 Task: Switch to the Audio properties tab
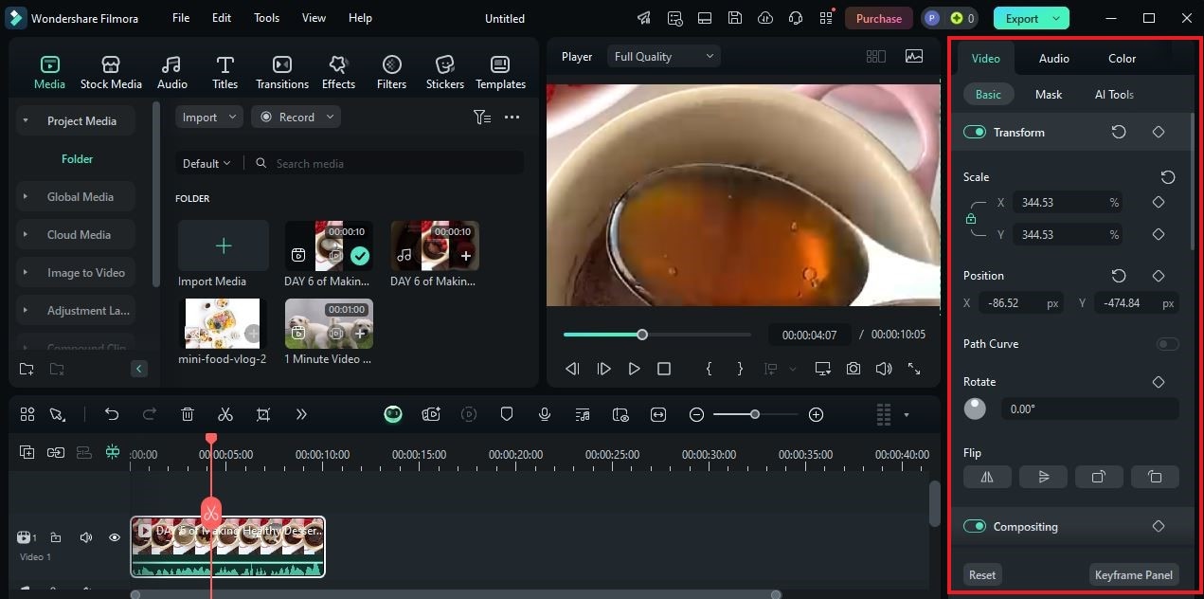pyautogui.click(x=1053, y=59)
